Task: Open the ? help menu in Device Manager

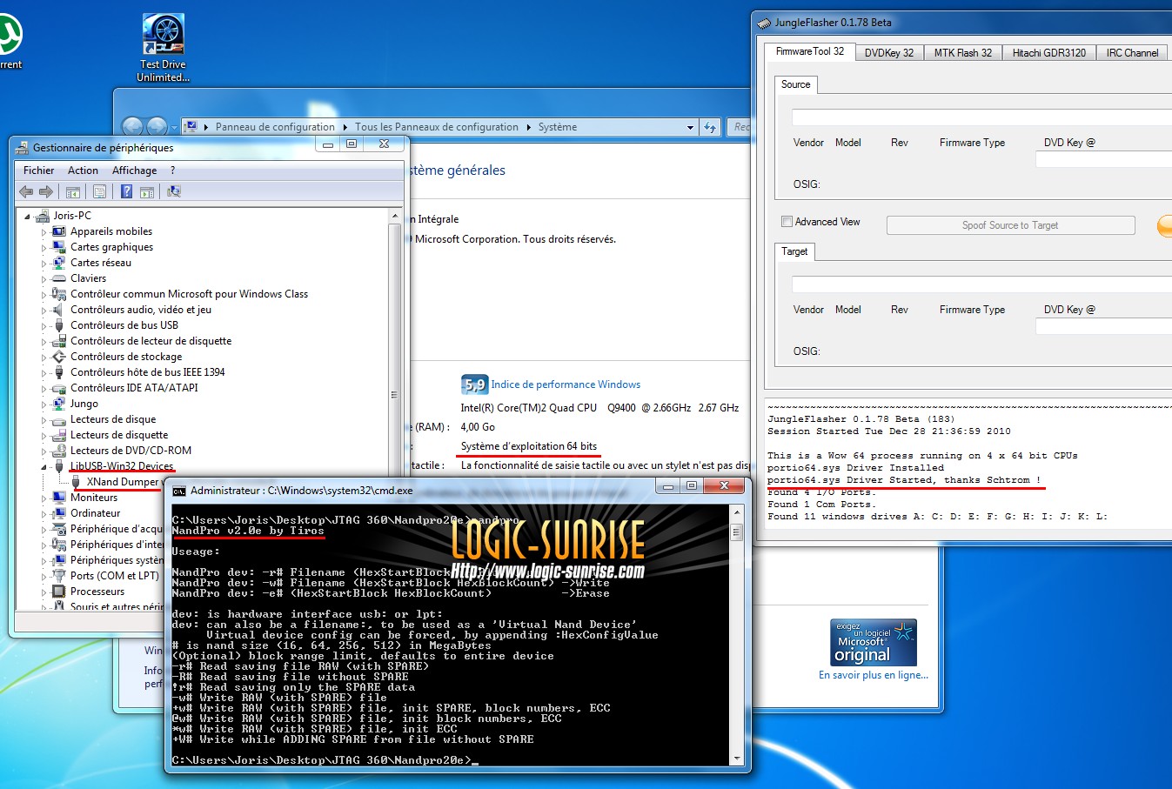Action: [172, 171]
